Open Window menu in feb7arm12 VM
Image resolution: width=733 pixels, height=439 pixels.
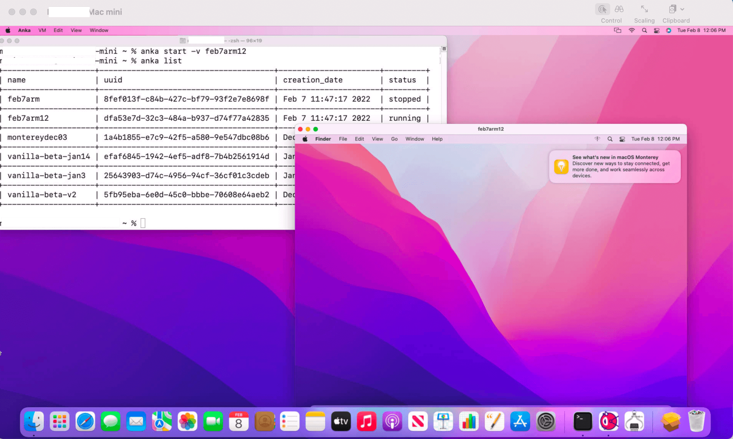pyautogui.click(x=414, y=139)
